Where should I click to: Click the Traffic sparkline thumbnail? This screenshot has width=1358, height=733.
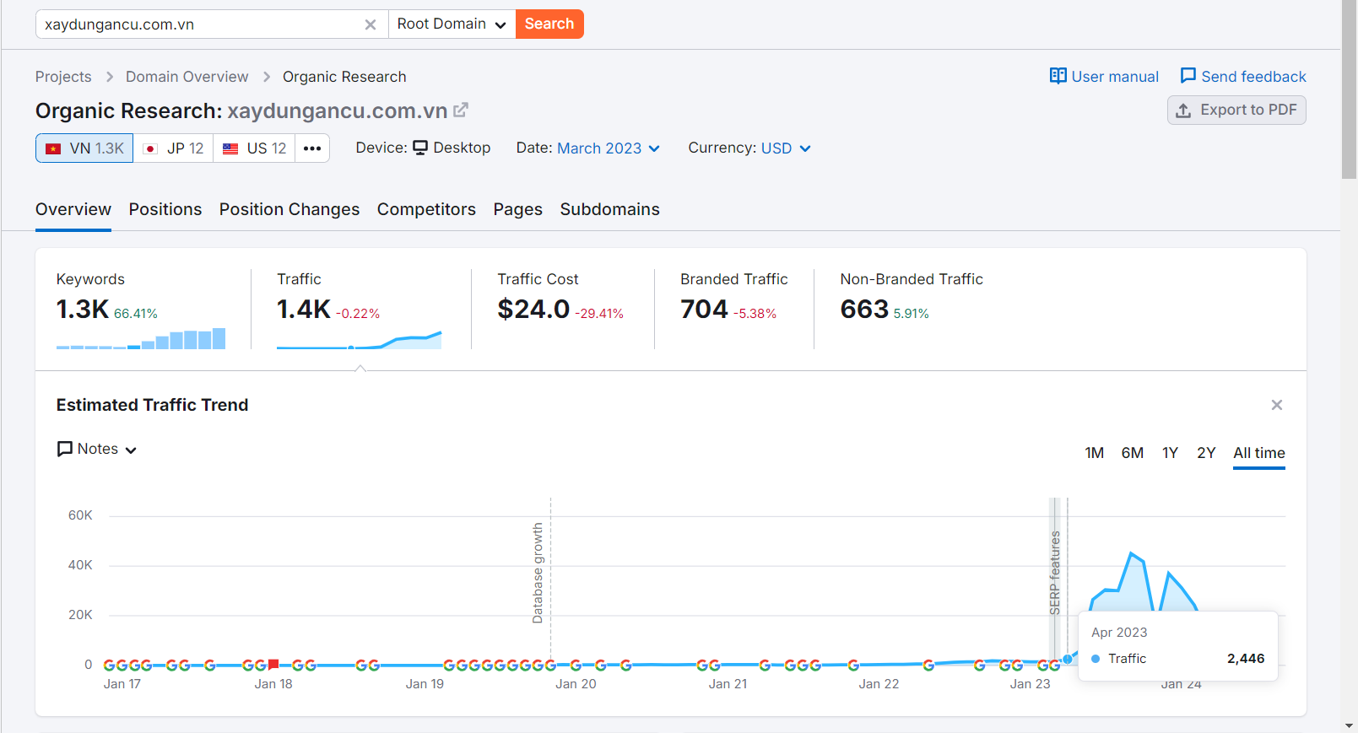(x=360, y=340)
